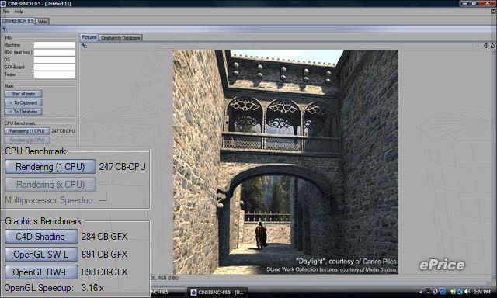Click the CINEBENCH 9.5 taskbar button

217,293
